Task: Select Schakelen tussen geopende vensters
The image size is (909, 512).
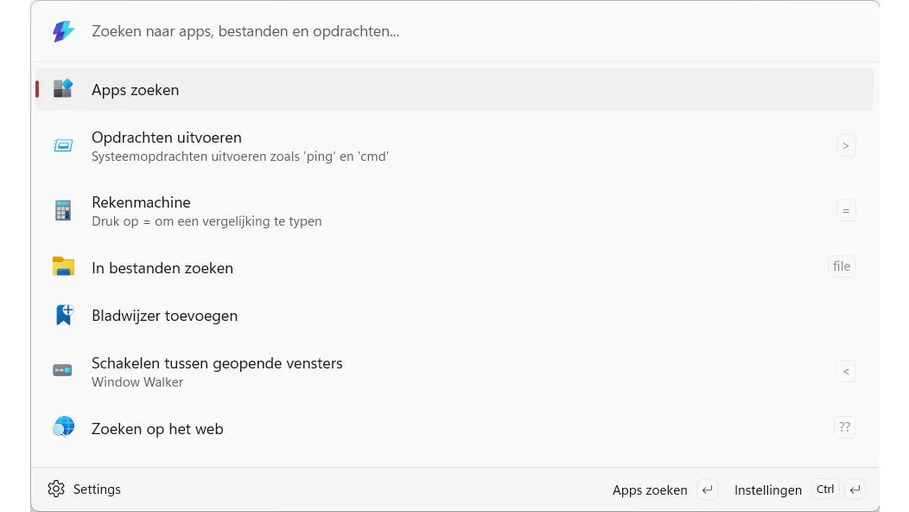Action: (x=217, y=363)
